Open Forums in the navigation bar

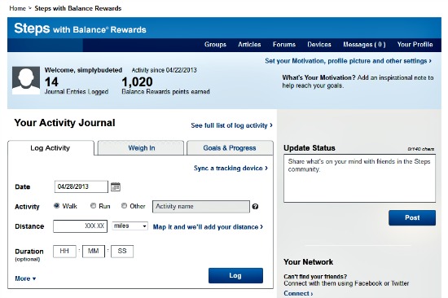(x=284, y=45)
